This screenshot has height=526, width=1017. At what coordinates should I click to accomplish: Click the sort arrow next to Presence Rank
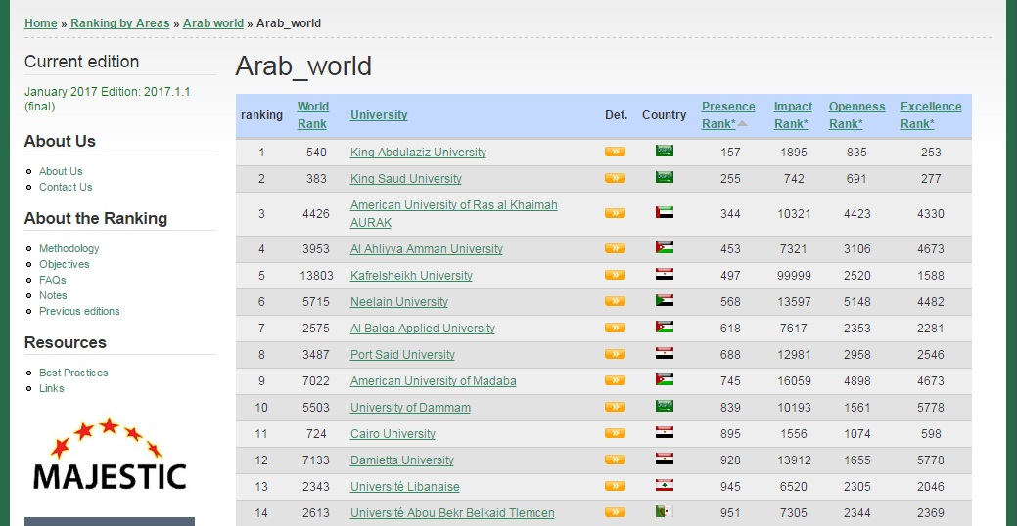pyautogui.click(x=743, y=124)
